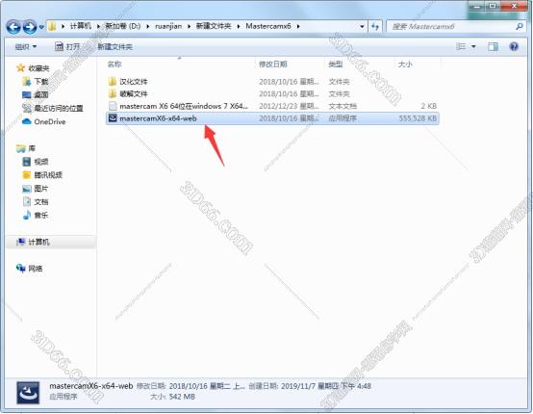The image size is (533, 414).
Task: Click the OneDrive cloud icon
Action: [27, 121]
